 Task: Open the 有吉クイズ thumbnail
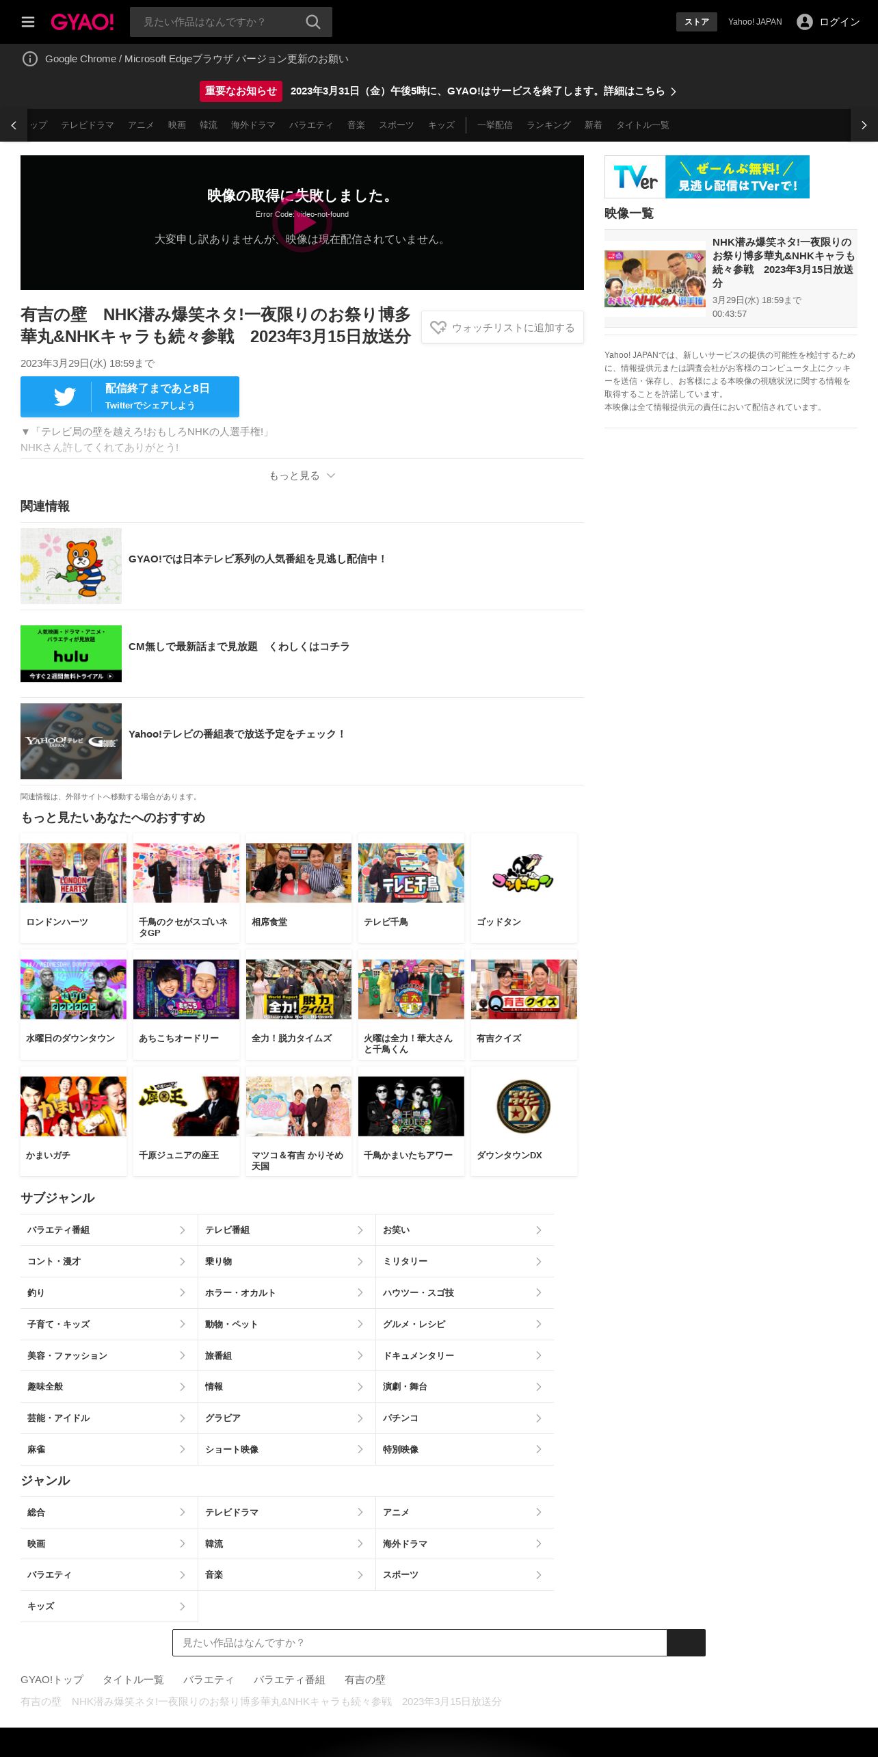coord(524,989)
